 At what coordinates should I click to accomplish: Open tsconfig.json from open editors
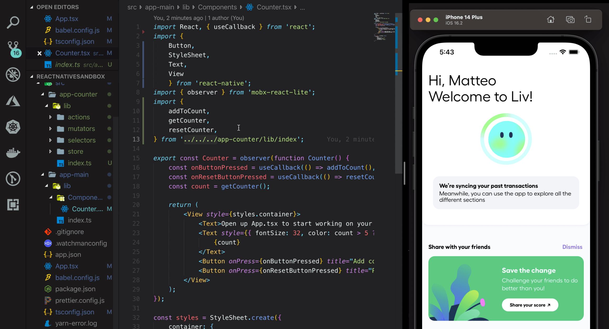75,41
